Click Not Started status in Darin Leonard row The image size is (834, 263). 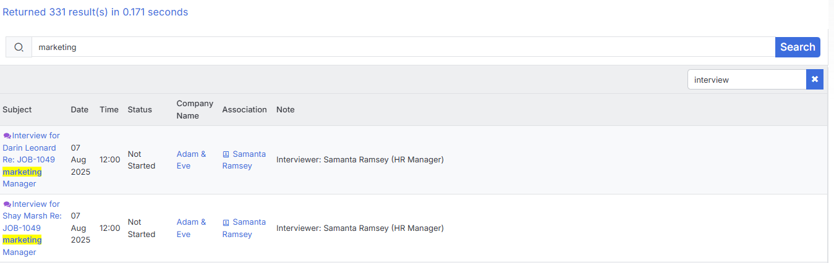tap(142, 160)
